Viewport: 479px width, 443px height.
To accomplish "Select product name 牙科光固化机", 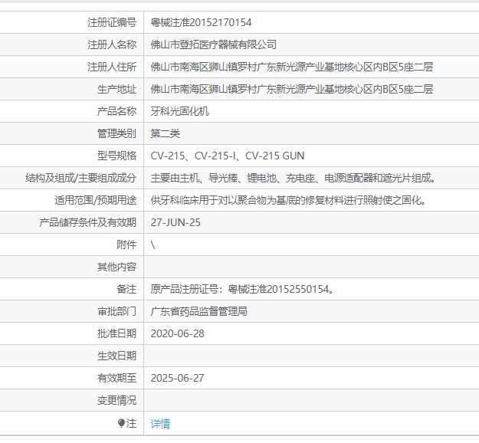I will (179, 111).
